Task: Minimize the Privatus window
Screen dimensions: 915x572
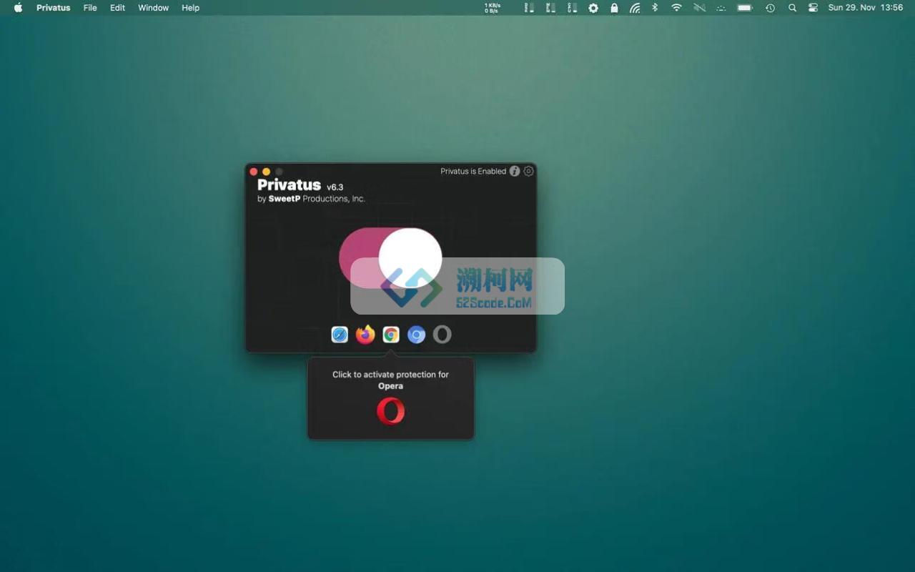Action: [x=266, y=172]
